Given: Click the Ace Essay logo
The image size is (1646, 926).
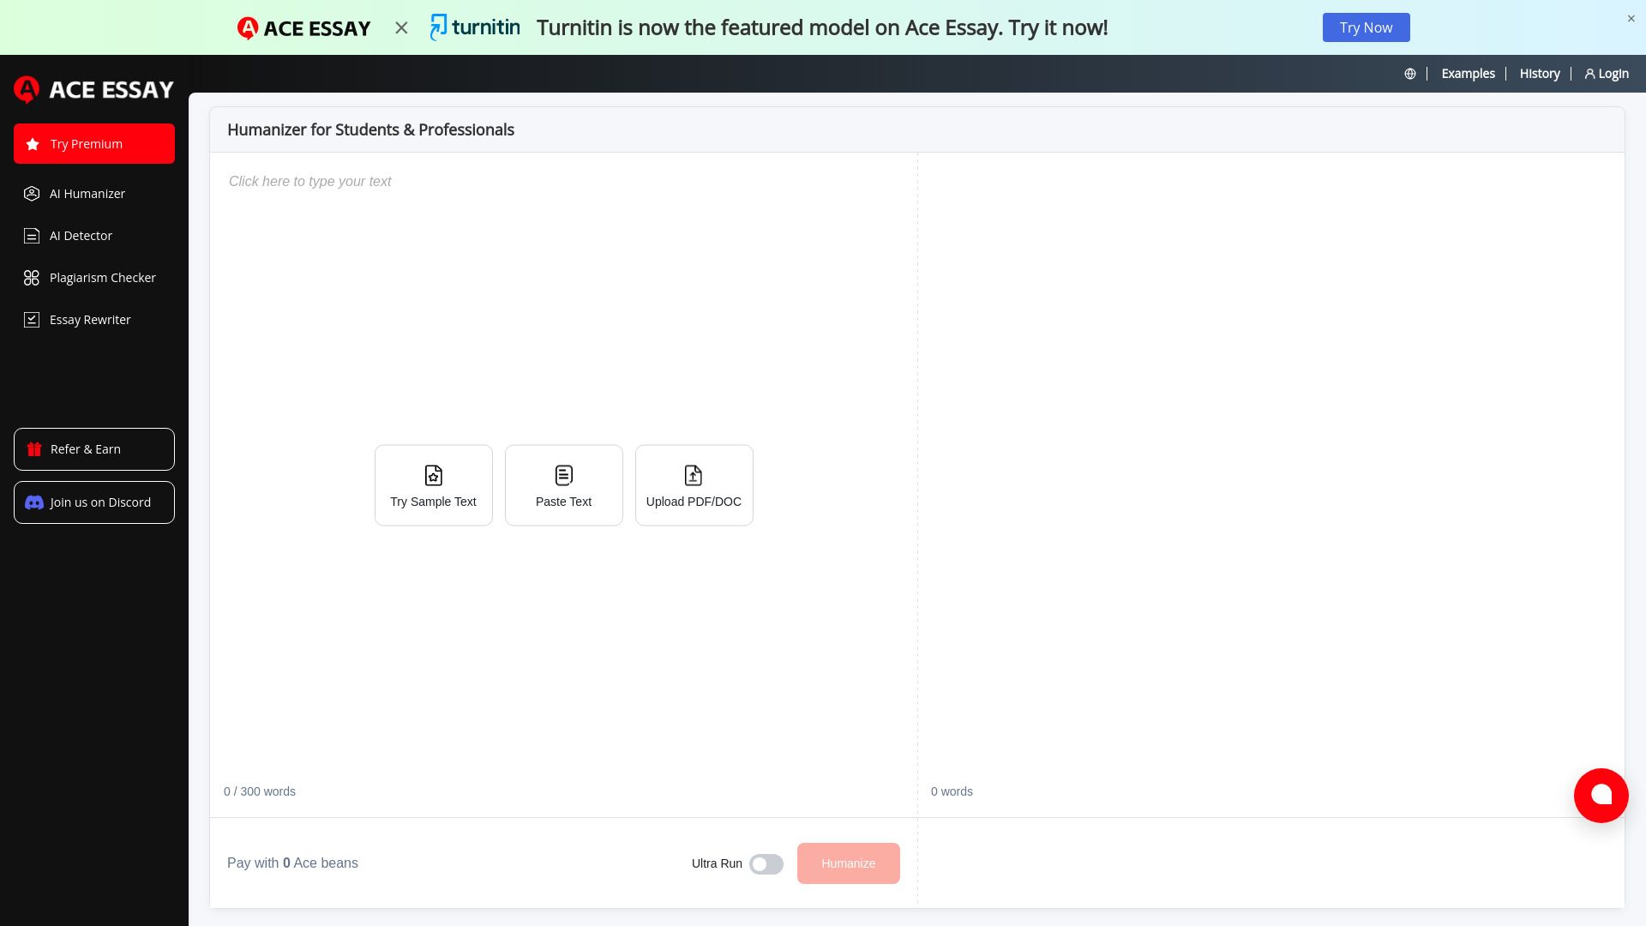Looking at the screenshot, I should (x=93, y=89).
